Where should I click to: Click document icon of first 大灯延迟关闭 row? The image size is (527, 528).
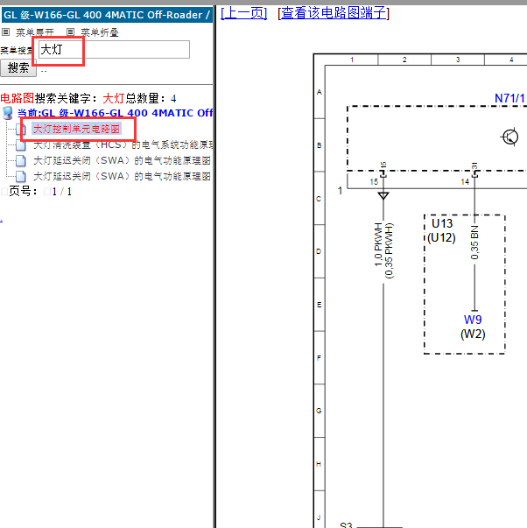coord(20,161)
